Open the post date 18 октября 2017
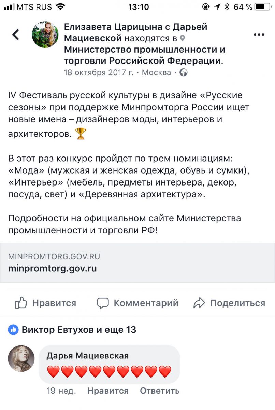The width and height of the screenshot is (275, 410). [99, 72]
